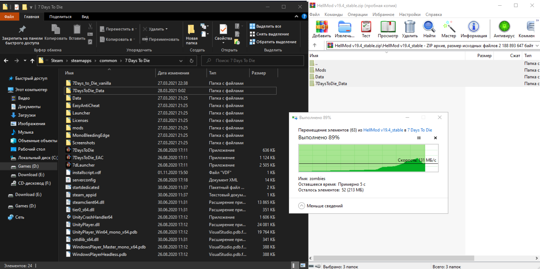Viewport: 540px width, 269px height.
Task: Open recent locations chevron in Explorer navigation
Action: [25, 61]
